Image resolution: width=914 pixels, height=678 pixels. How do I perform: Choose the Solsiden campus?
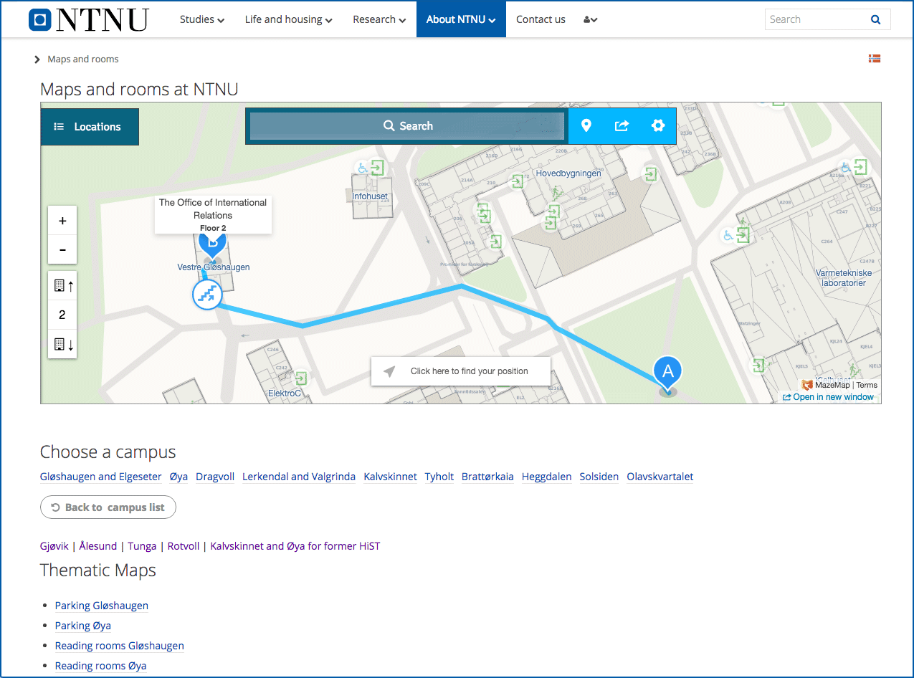tap(599, 477)
